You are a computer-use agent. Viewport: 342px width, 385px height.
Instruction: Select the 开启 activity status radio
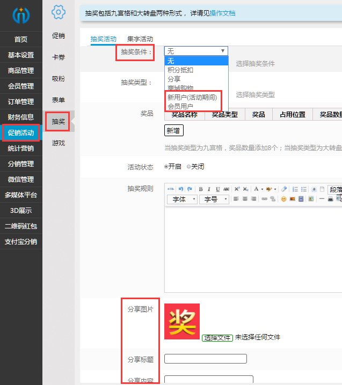tap(166, 167)
